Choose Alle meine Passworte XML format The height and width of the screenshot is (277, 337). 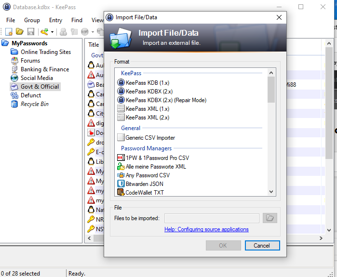click(x=156, y=167)
